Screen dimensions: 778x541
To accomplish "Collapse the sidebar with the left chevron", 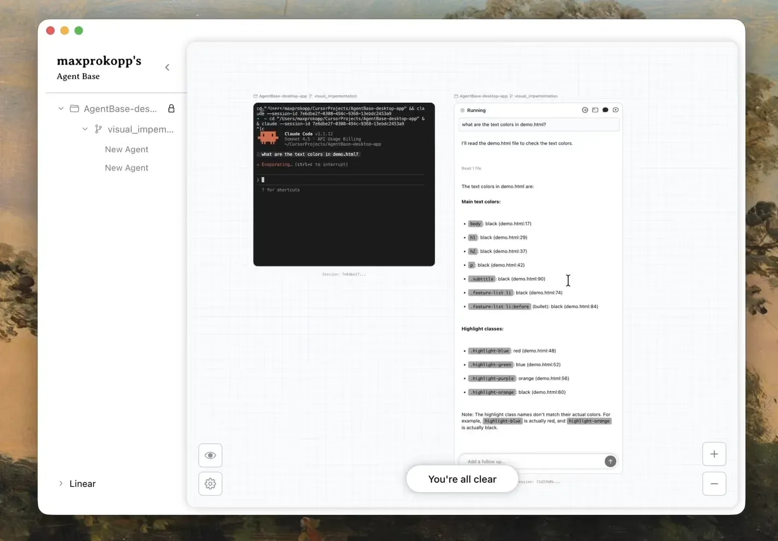I will click(x=167, y=67).
